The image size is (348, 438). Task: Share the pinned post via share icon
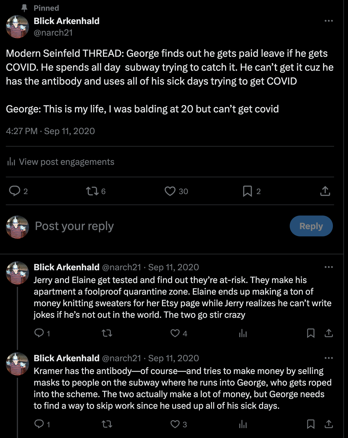[325, 191]
